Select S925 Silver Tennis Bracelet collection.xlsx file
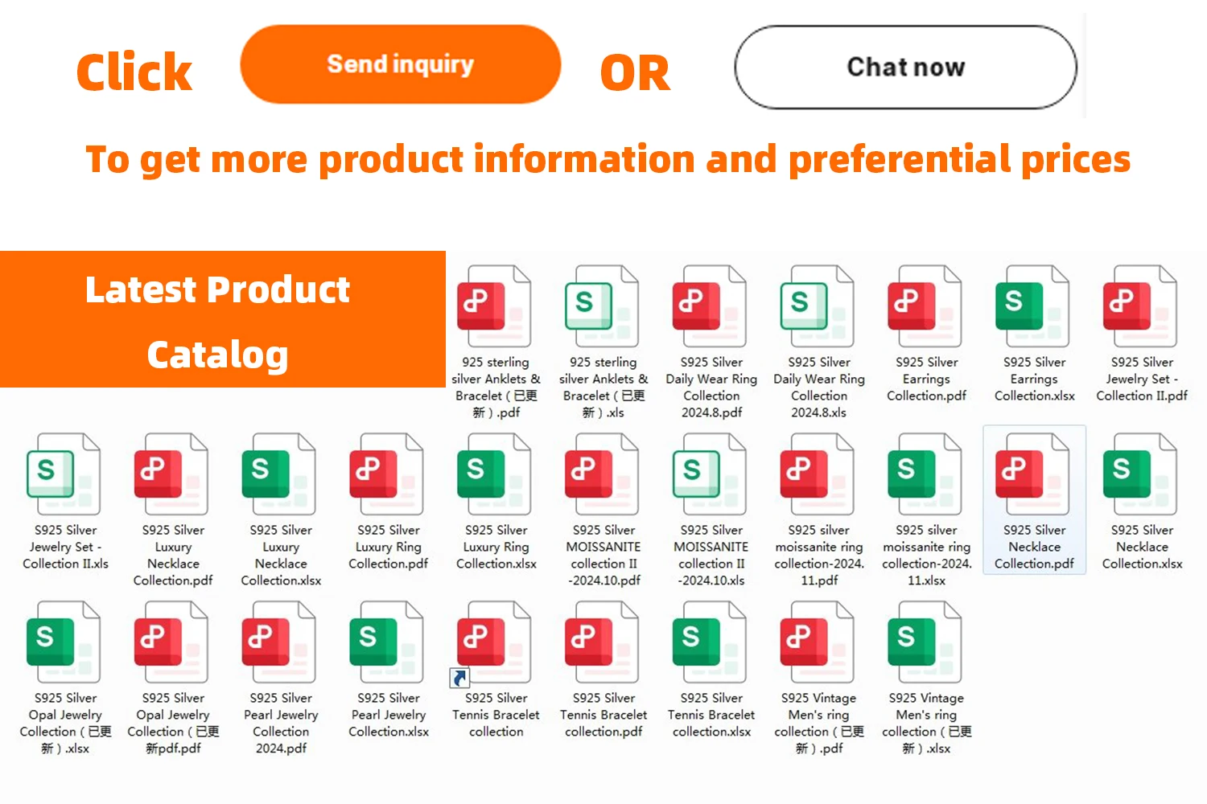The width and height of the screenshot is (1207, 804). (710, 643)
